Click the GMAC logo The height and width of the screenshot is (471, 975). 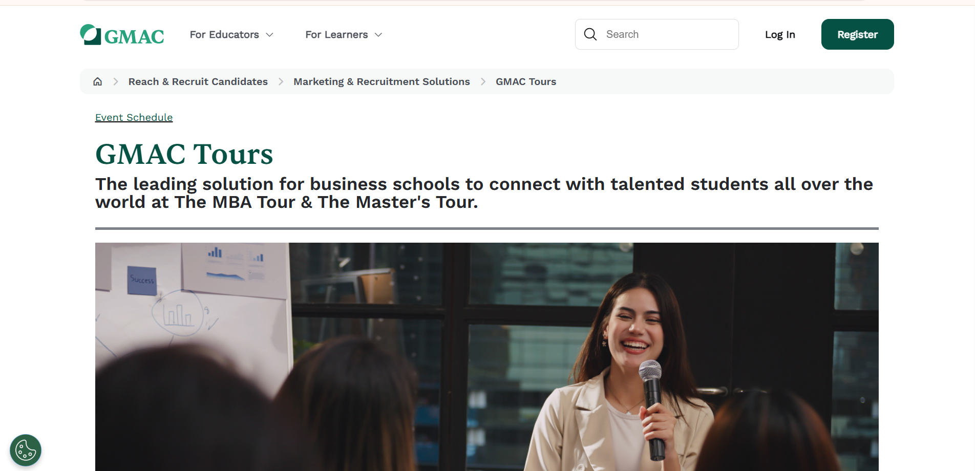tap(122, 35)
